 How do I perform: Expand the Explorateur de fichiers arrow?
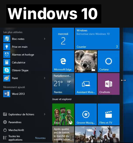[45, 114]
